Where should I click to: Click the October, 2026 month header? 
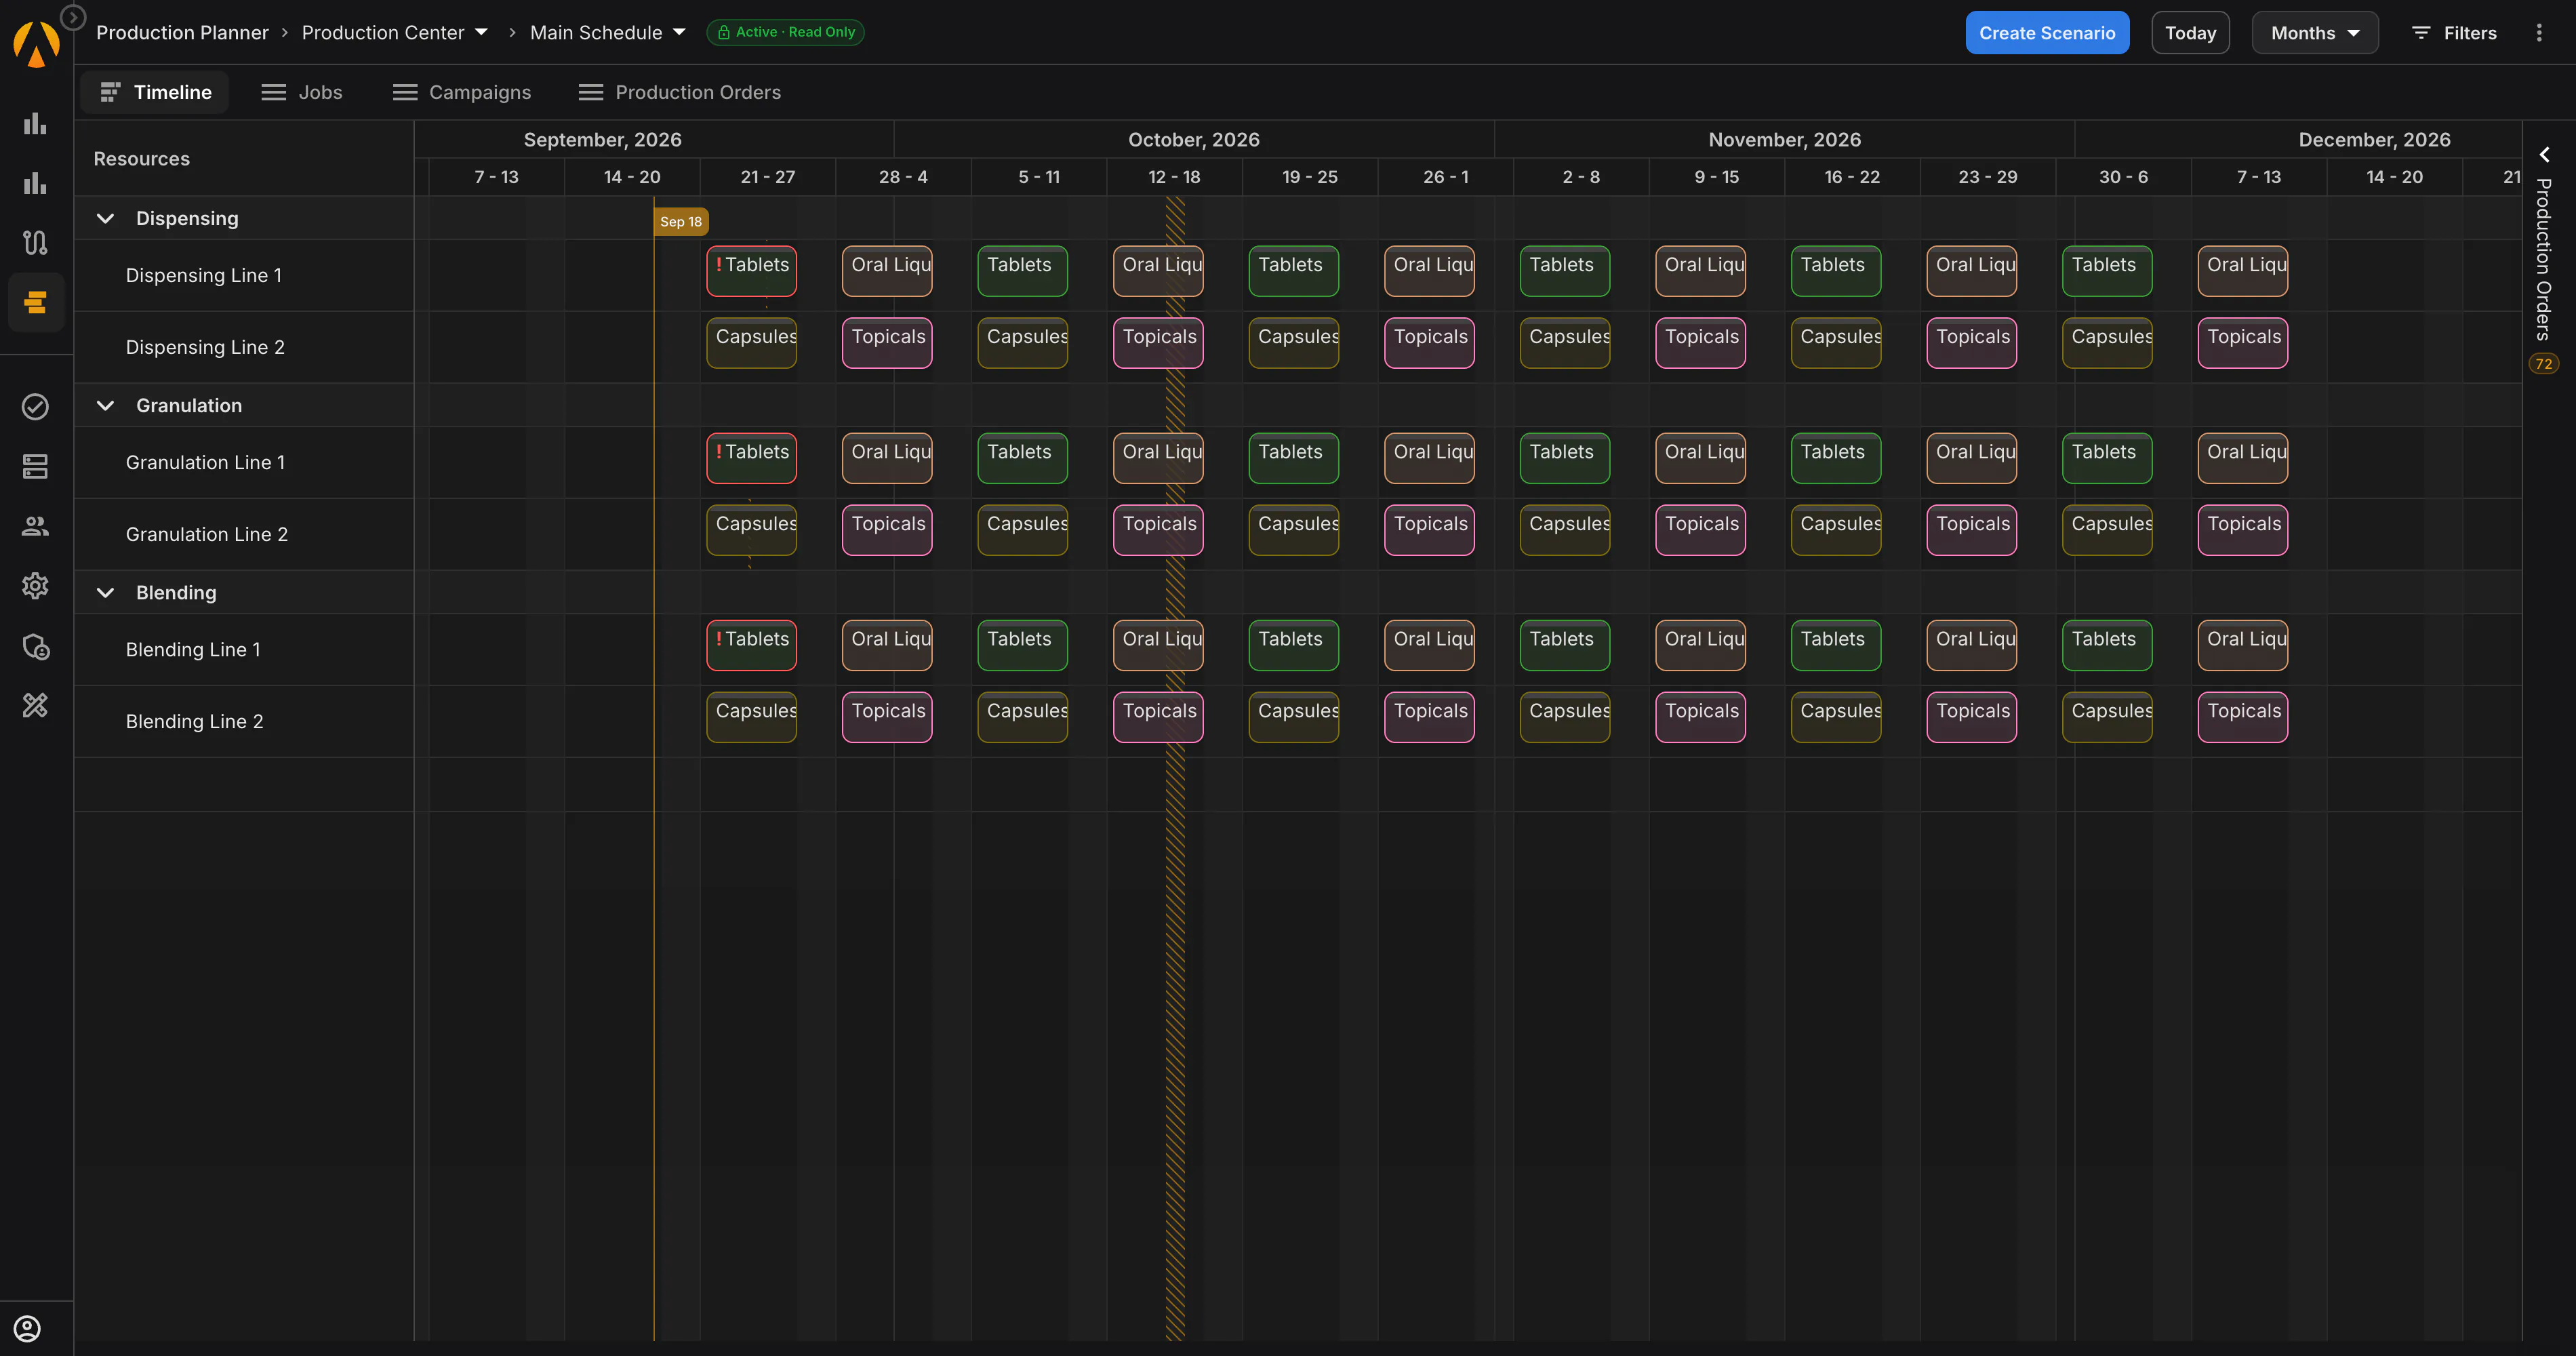(1194, 140)
